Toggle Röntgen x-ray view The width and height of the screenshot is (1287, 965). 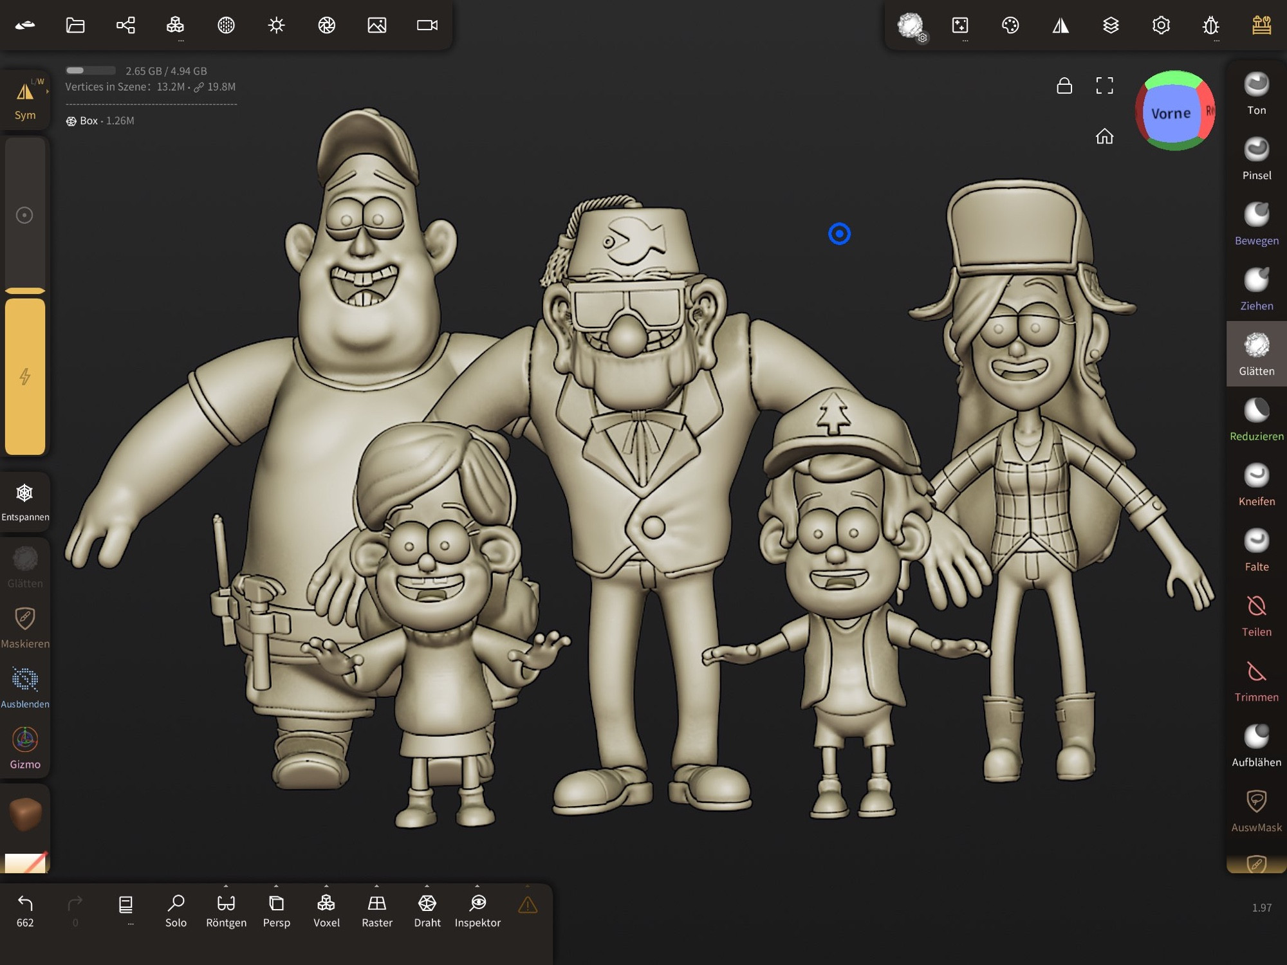click(226, 911)
